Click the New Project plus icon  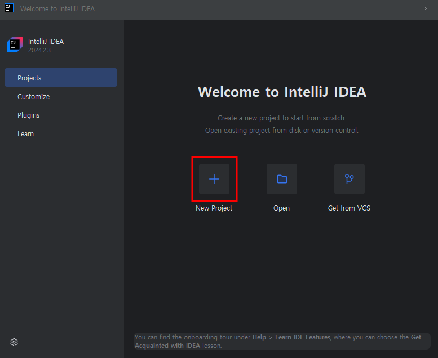214,179
